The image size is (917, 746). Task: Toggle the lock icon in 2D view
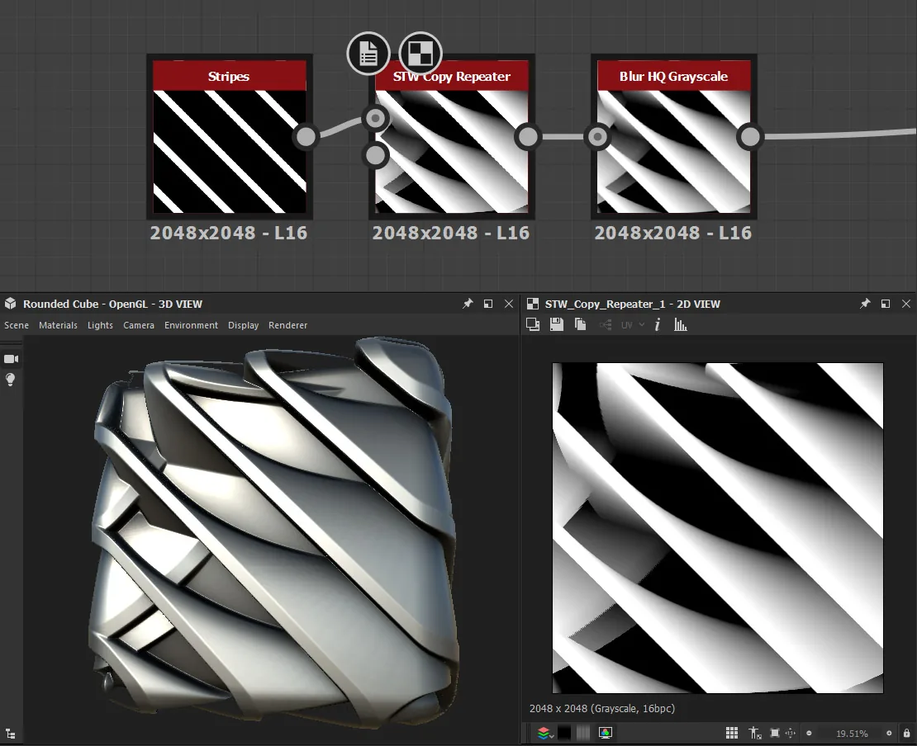[907, 733]
